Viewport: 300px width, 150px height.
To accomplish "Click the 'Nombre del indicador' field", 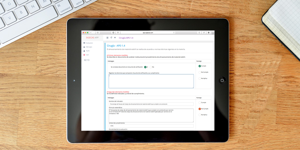I will (x=151, y=104).
